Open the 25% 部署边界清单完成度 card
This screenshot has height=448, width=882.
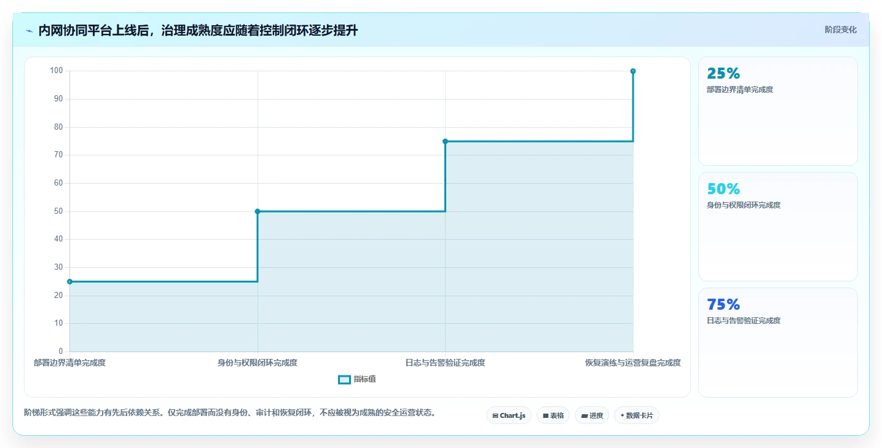click(x=778, y=111)
